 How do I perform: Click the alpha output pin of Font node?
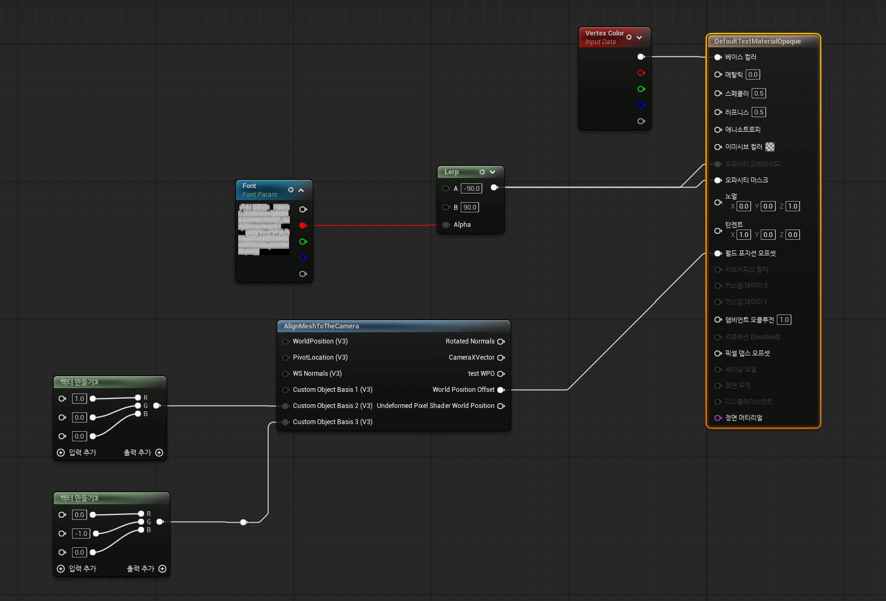[x=303, y=274]
